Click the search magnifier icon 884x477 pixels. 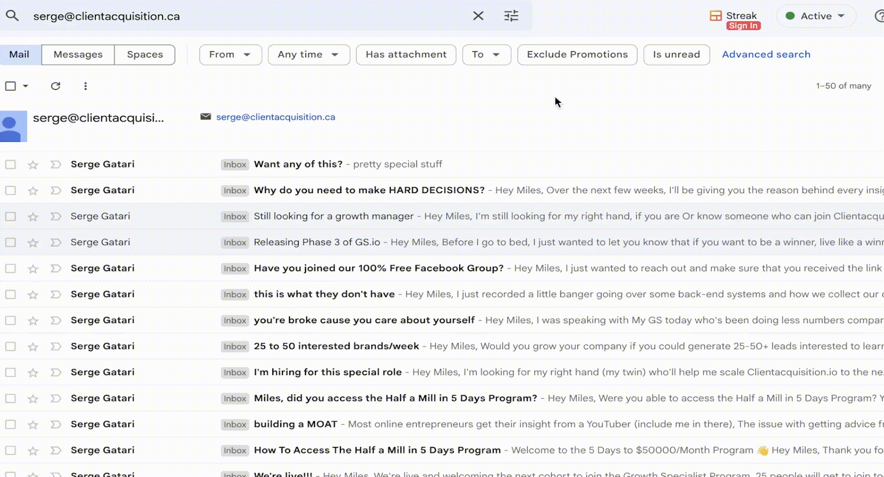click(x=12, y=16)
